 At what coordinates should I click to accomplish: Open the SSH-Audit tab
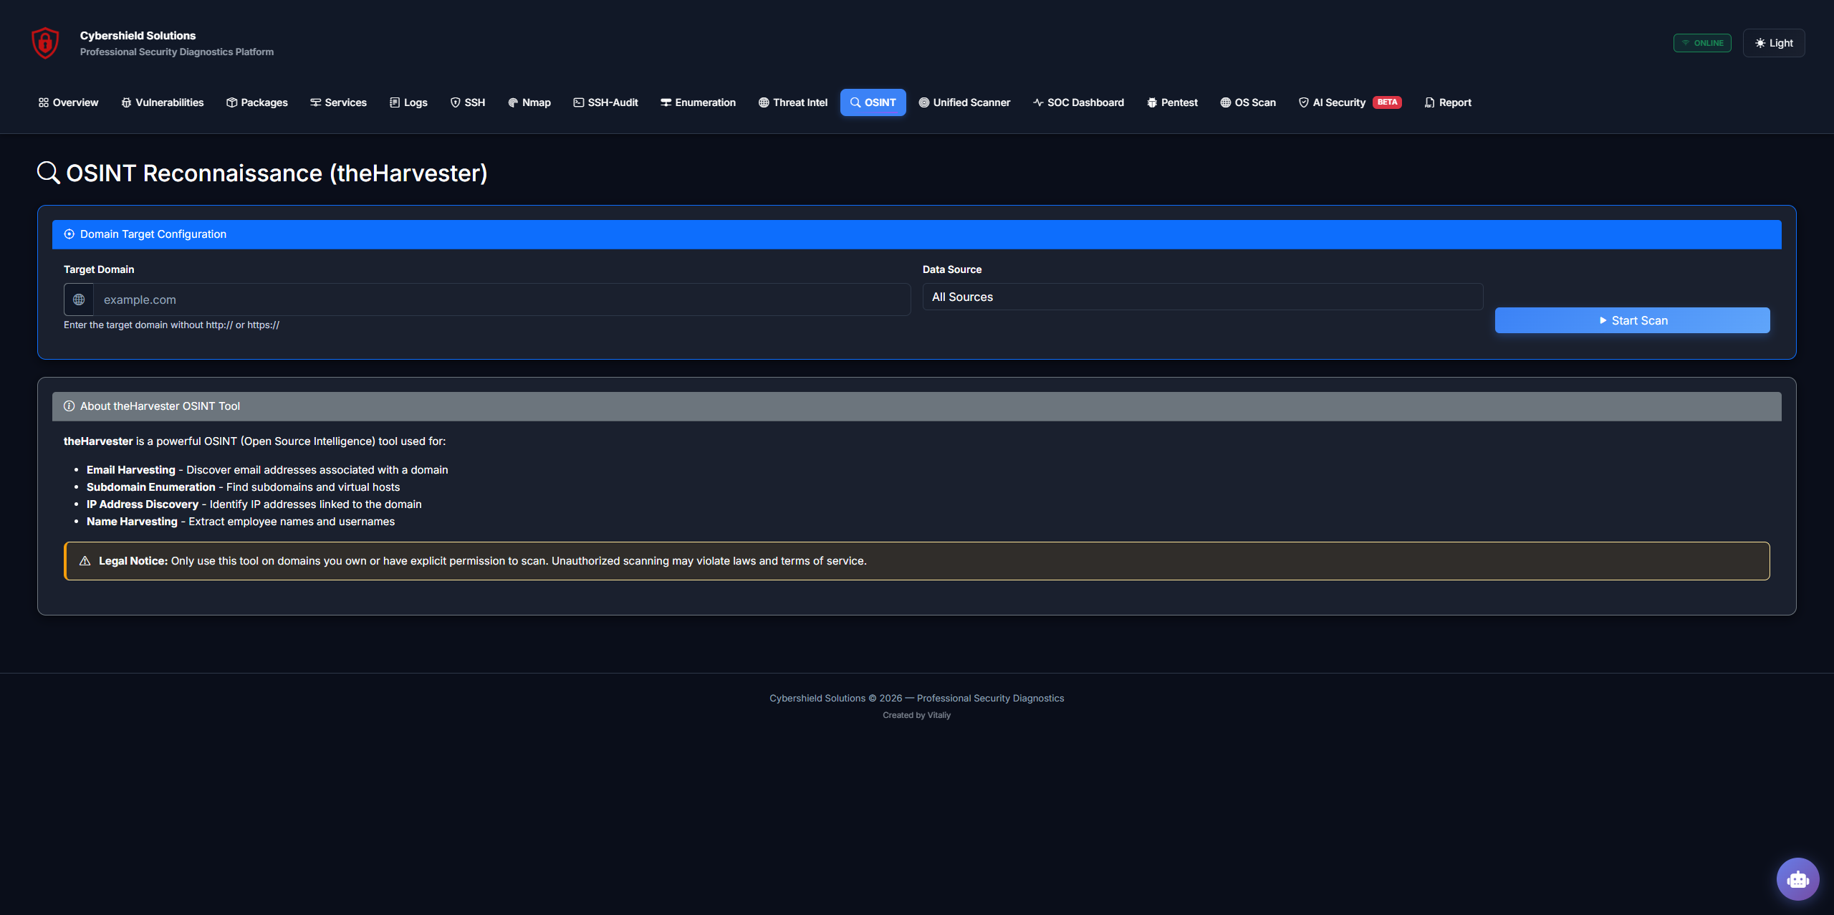tap(605, 102)
